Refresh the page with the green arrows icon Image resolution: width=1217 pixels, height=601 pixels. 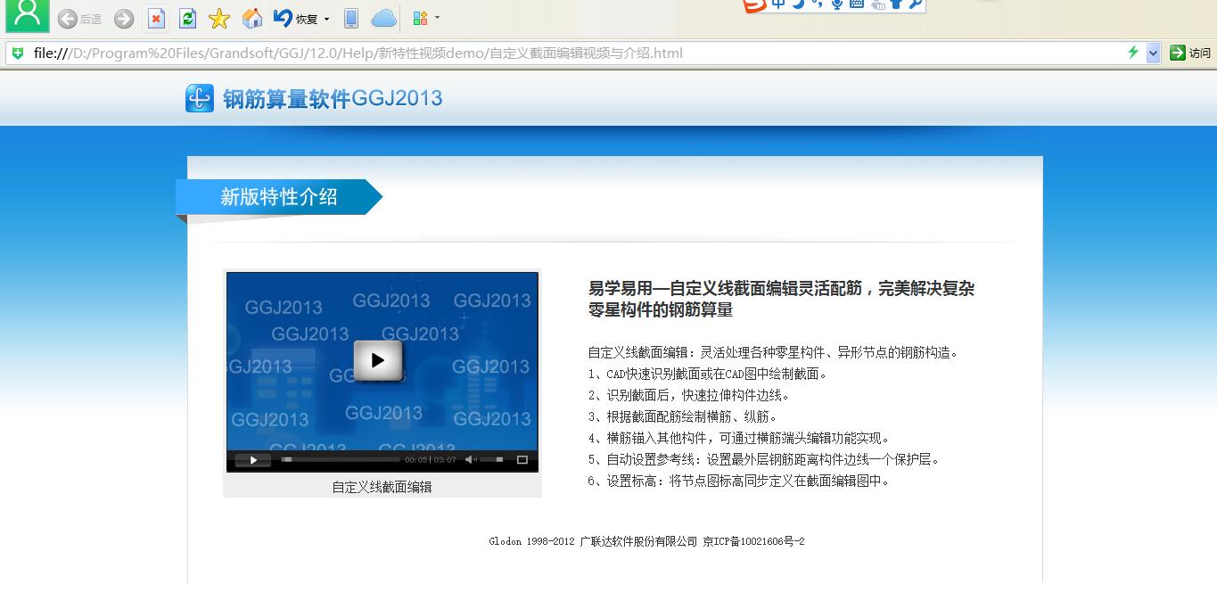pyautogui.click(x=187, y=19)
